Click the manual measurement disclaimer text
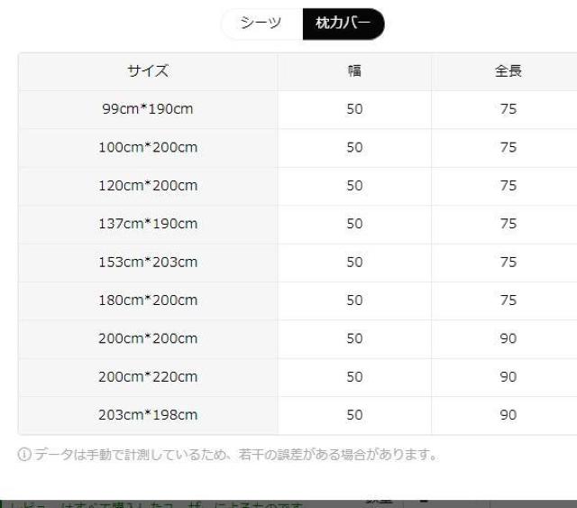Image resolution: width=577 pixels, height=508 pixels. 234,455
